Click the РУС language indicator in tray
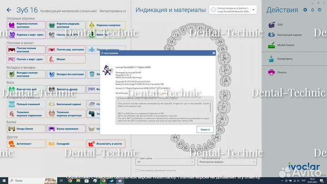The image size is (327, 184). (x=304, y=181)
